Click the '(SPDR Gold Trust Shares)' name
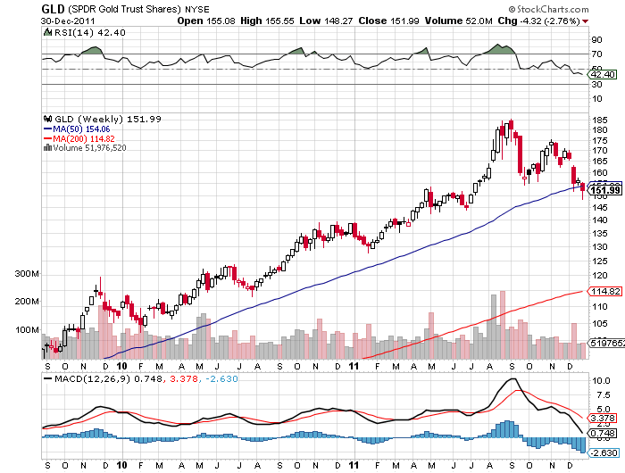Viewport: 625px width, 473px height. [x=124, y=9]
